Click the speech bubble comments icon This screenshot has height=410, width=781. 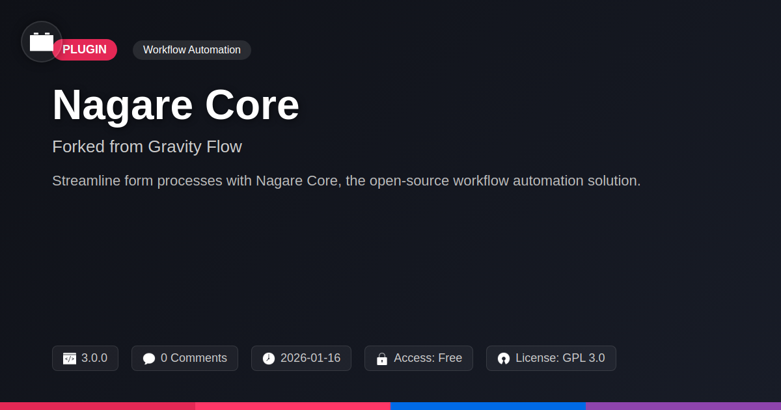click(149, 359)
